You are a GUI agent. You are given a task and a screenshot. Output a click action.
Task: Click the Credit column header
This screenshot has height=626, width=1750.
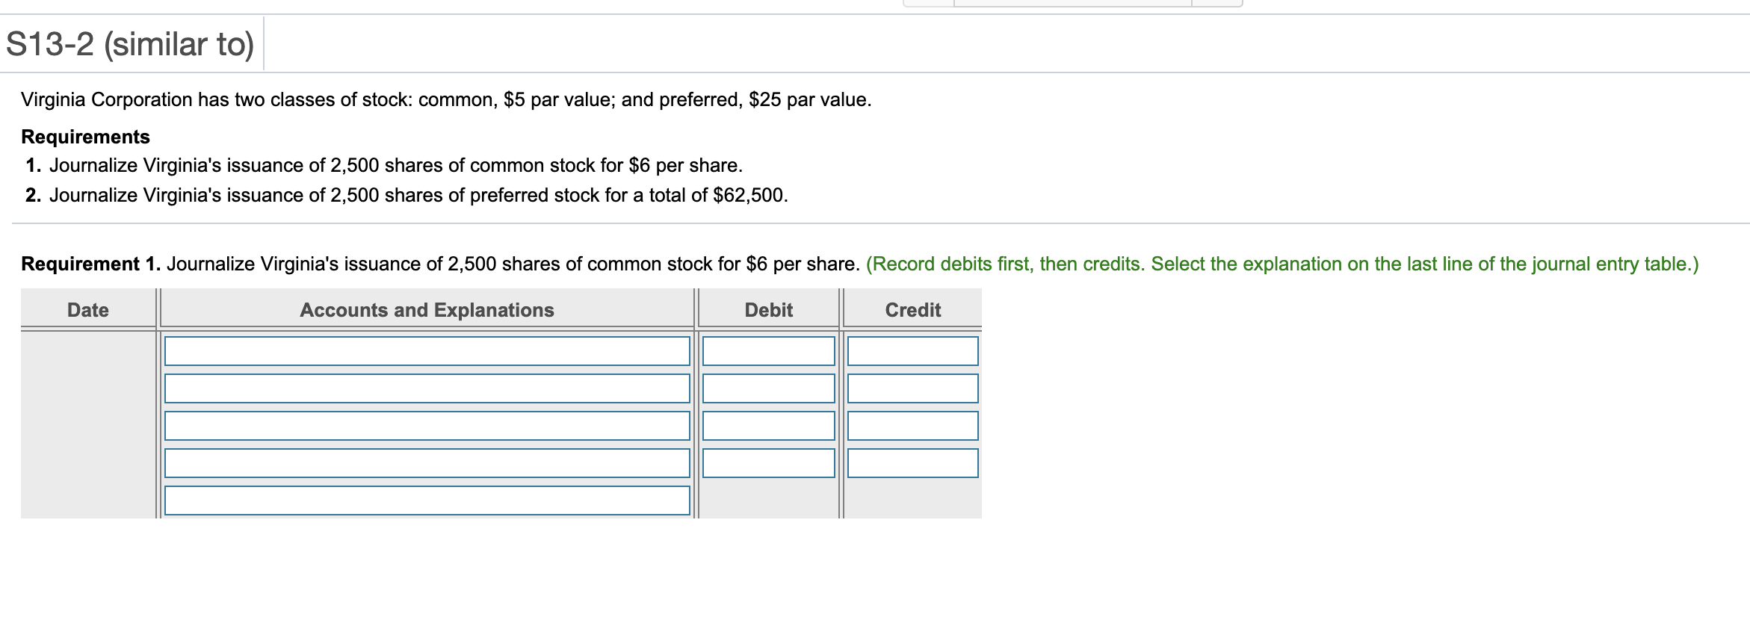tap(912, 309)
